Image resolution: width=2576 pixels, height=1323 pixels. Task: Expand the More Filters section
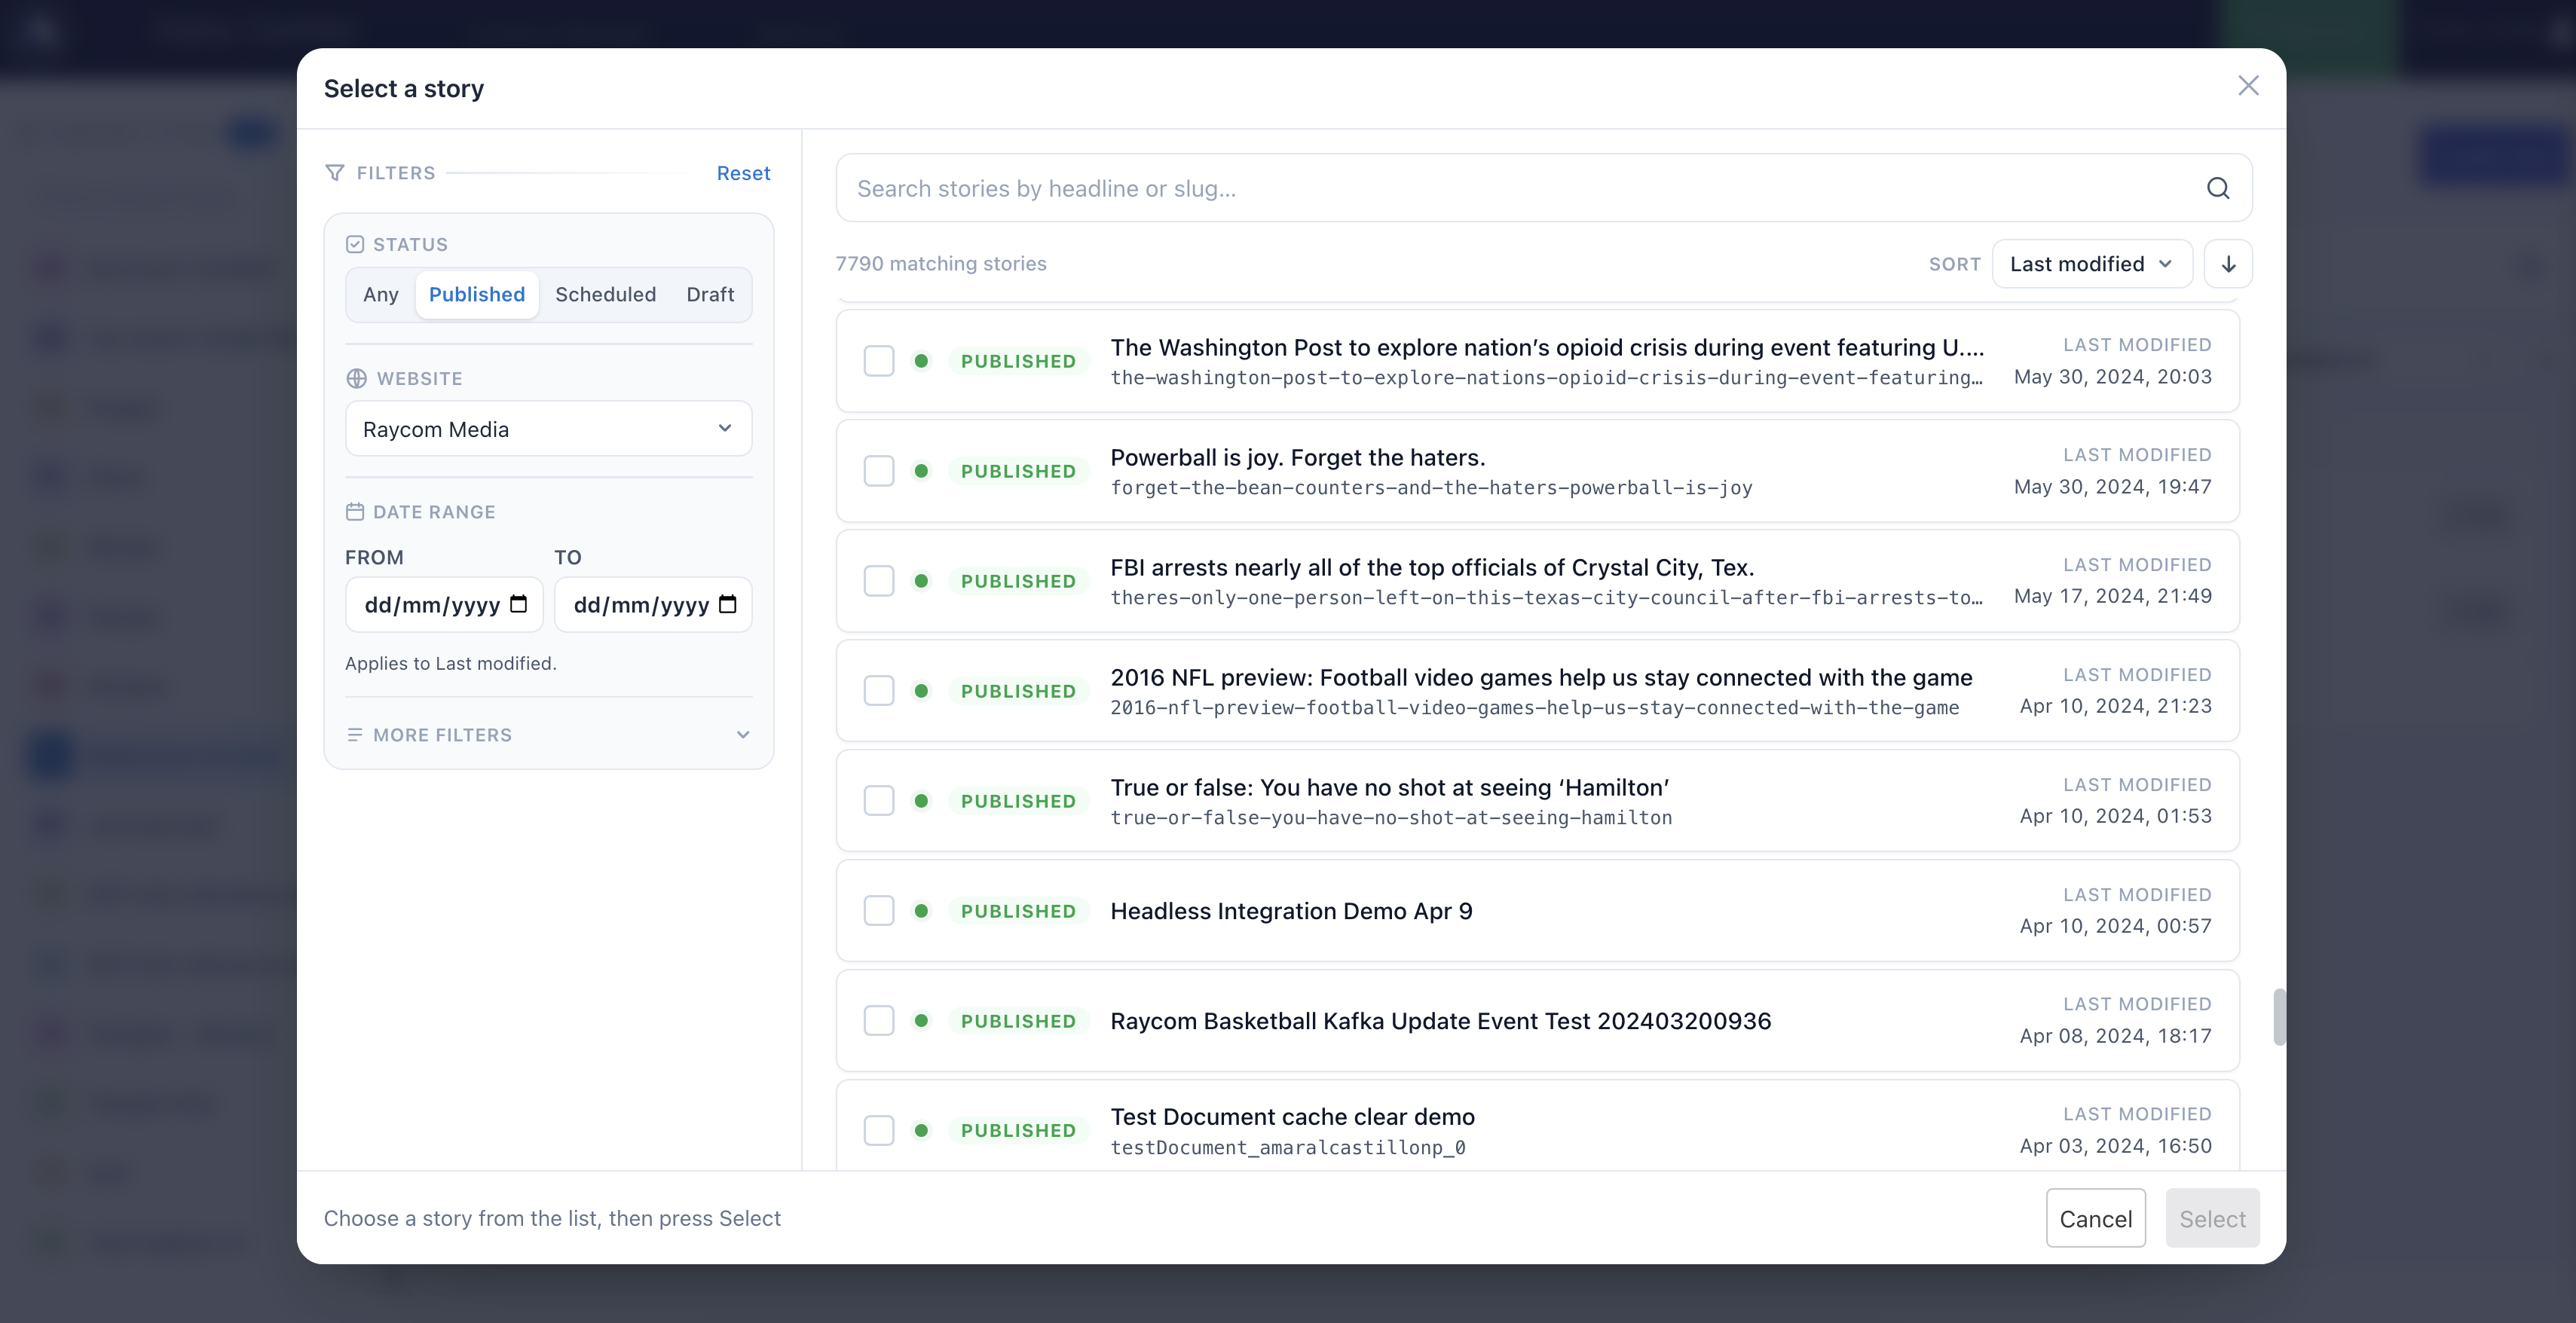pyautogui.click(x=548, y=734)
